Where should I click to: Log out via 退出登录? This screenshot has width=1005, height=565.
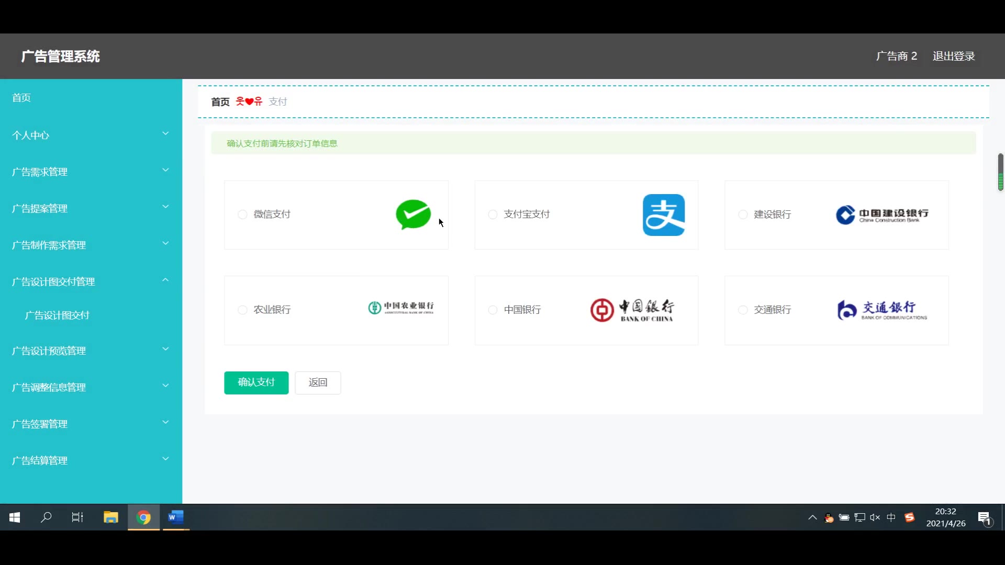954,56
